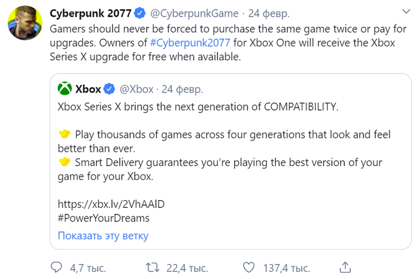This screenshot has width=419, height=279.
Task: Click the quoted Xbox tweet date
Action: click(182, 90)
